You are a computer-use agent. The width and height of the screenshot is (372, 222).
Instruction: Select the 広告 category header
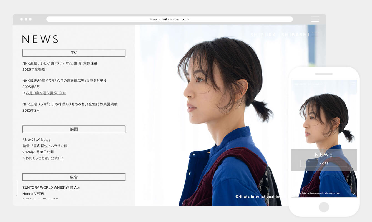pyautogui.click(x=74, y=177)
